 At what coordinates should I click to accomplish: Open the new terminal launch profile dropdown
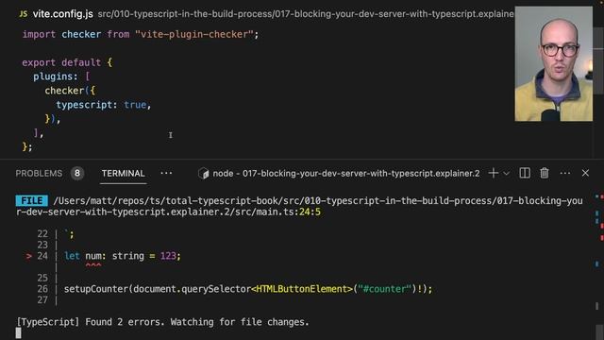506,174
